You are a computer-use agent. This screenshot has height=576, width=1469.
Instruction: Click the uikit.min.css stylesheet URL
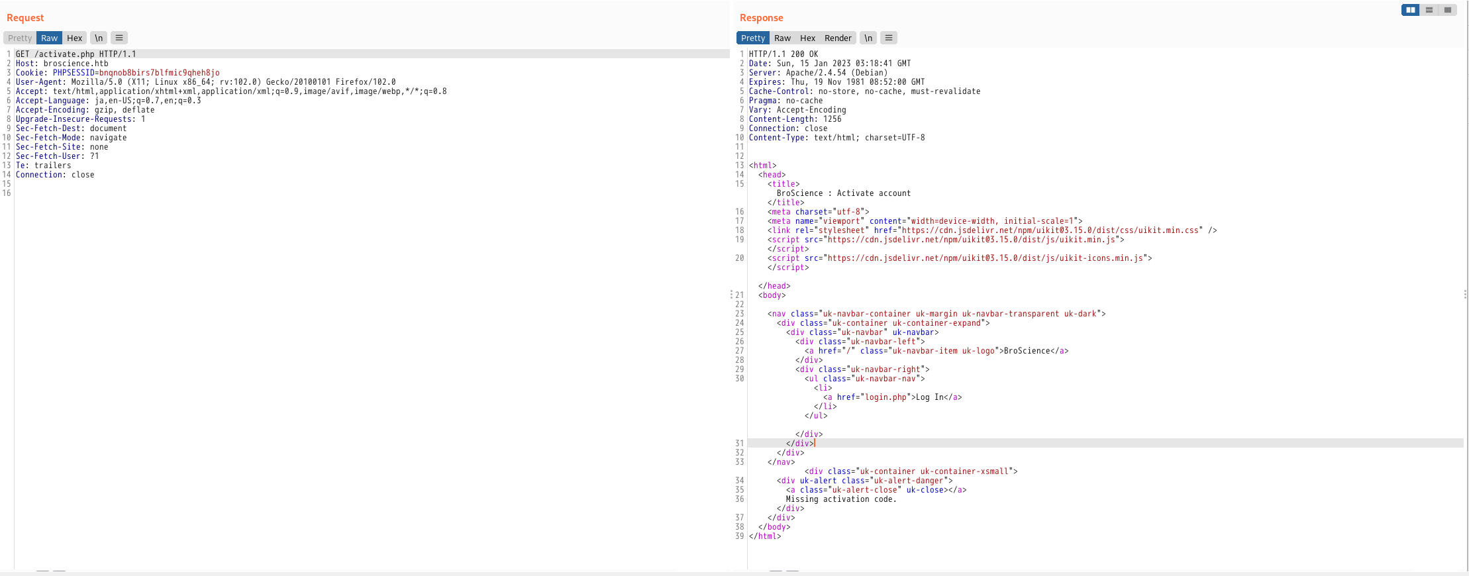pos(1050,230)
